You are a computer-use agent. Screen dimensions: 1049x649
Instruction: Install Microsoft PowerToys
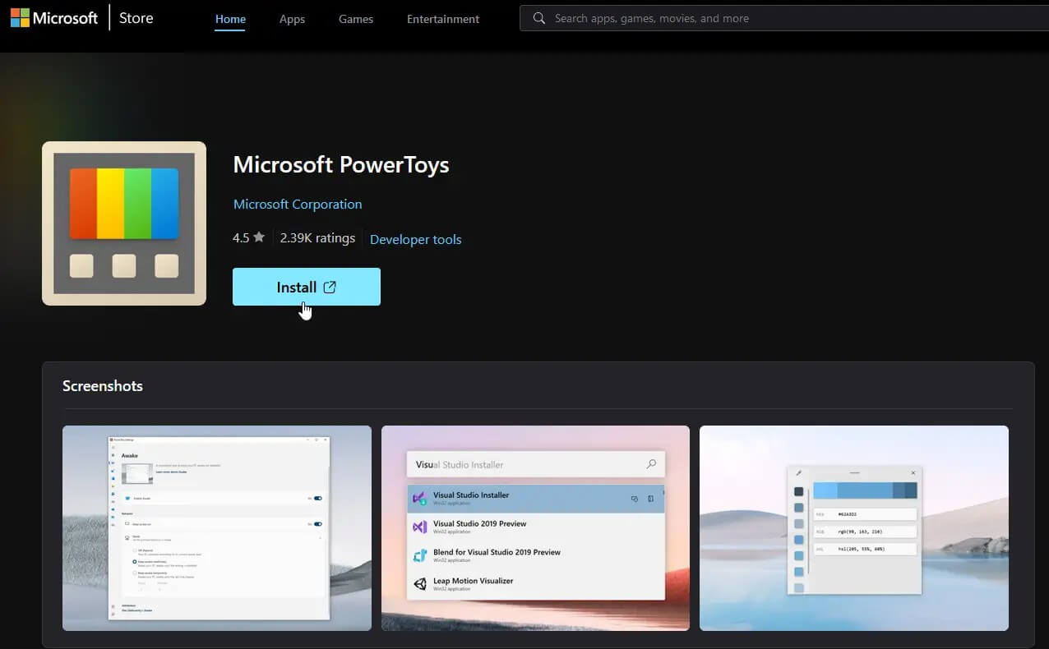pyautogui.click(x=307, y=287)
